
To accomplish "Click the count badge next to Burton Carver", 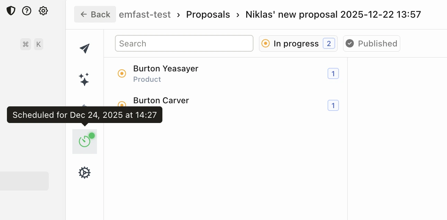I will click(x=333, y=105).
